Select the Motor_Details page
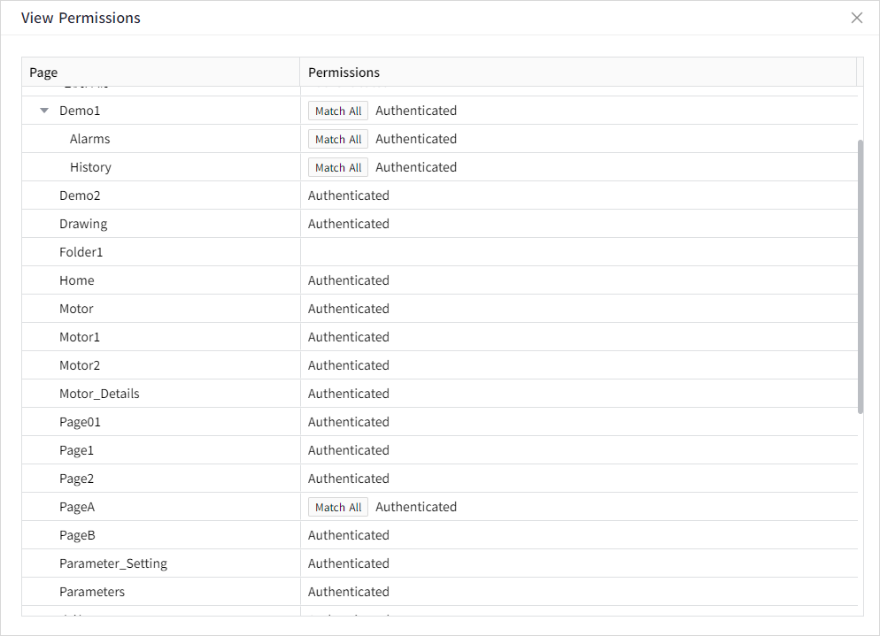This screenshot has width=880, height=636. coord(99,394)
